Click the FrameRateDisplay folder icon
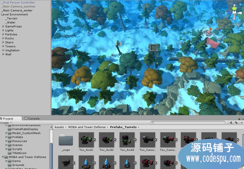Viewport: 244px width, 169px height. tap(10, 129)
